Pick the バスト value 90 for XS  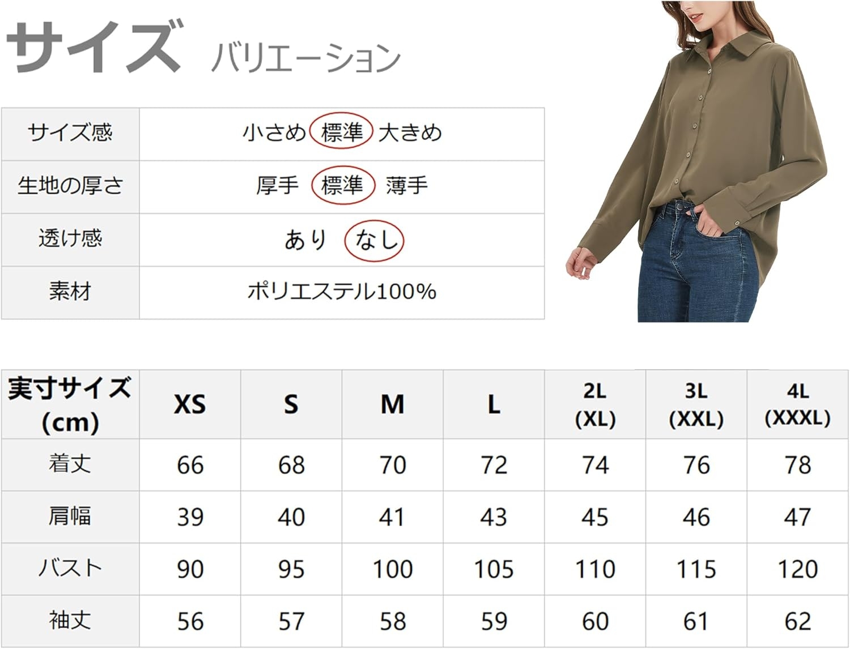[190, 570]
